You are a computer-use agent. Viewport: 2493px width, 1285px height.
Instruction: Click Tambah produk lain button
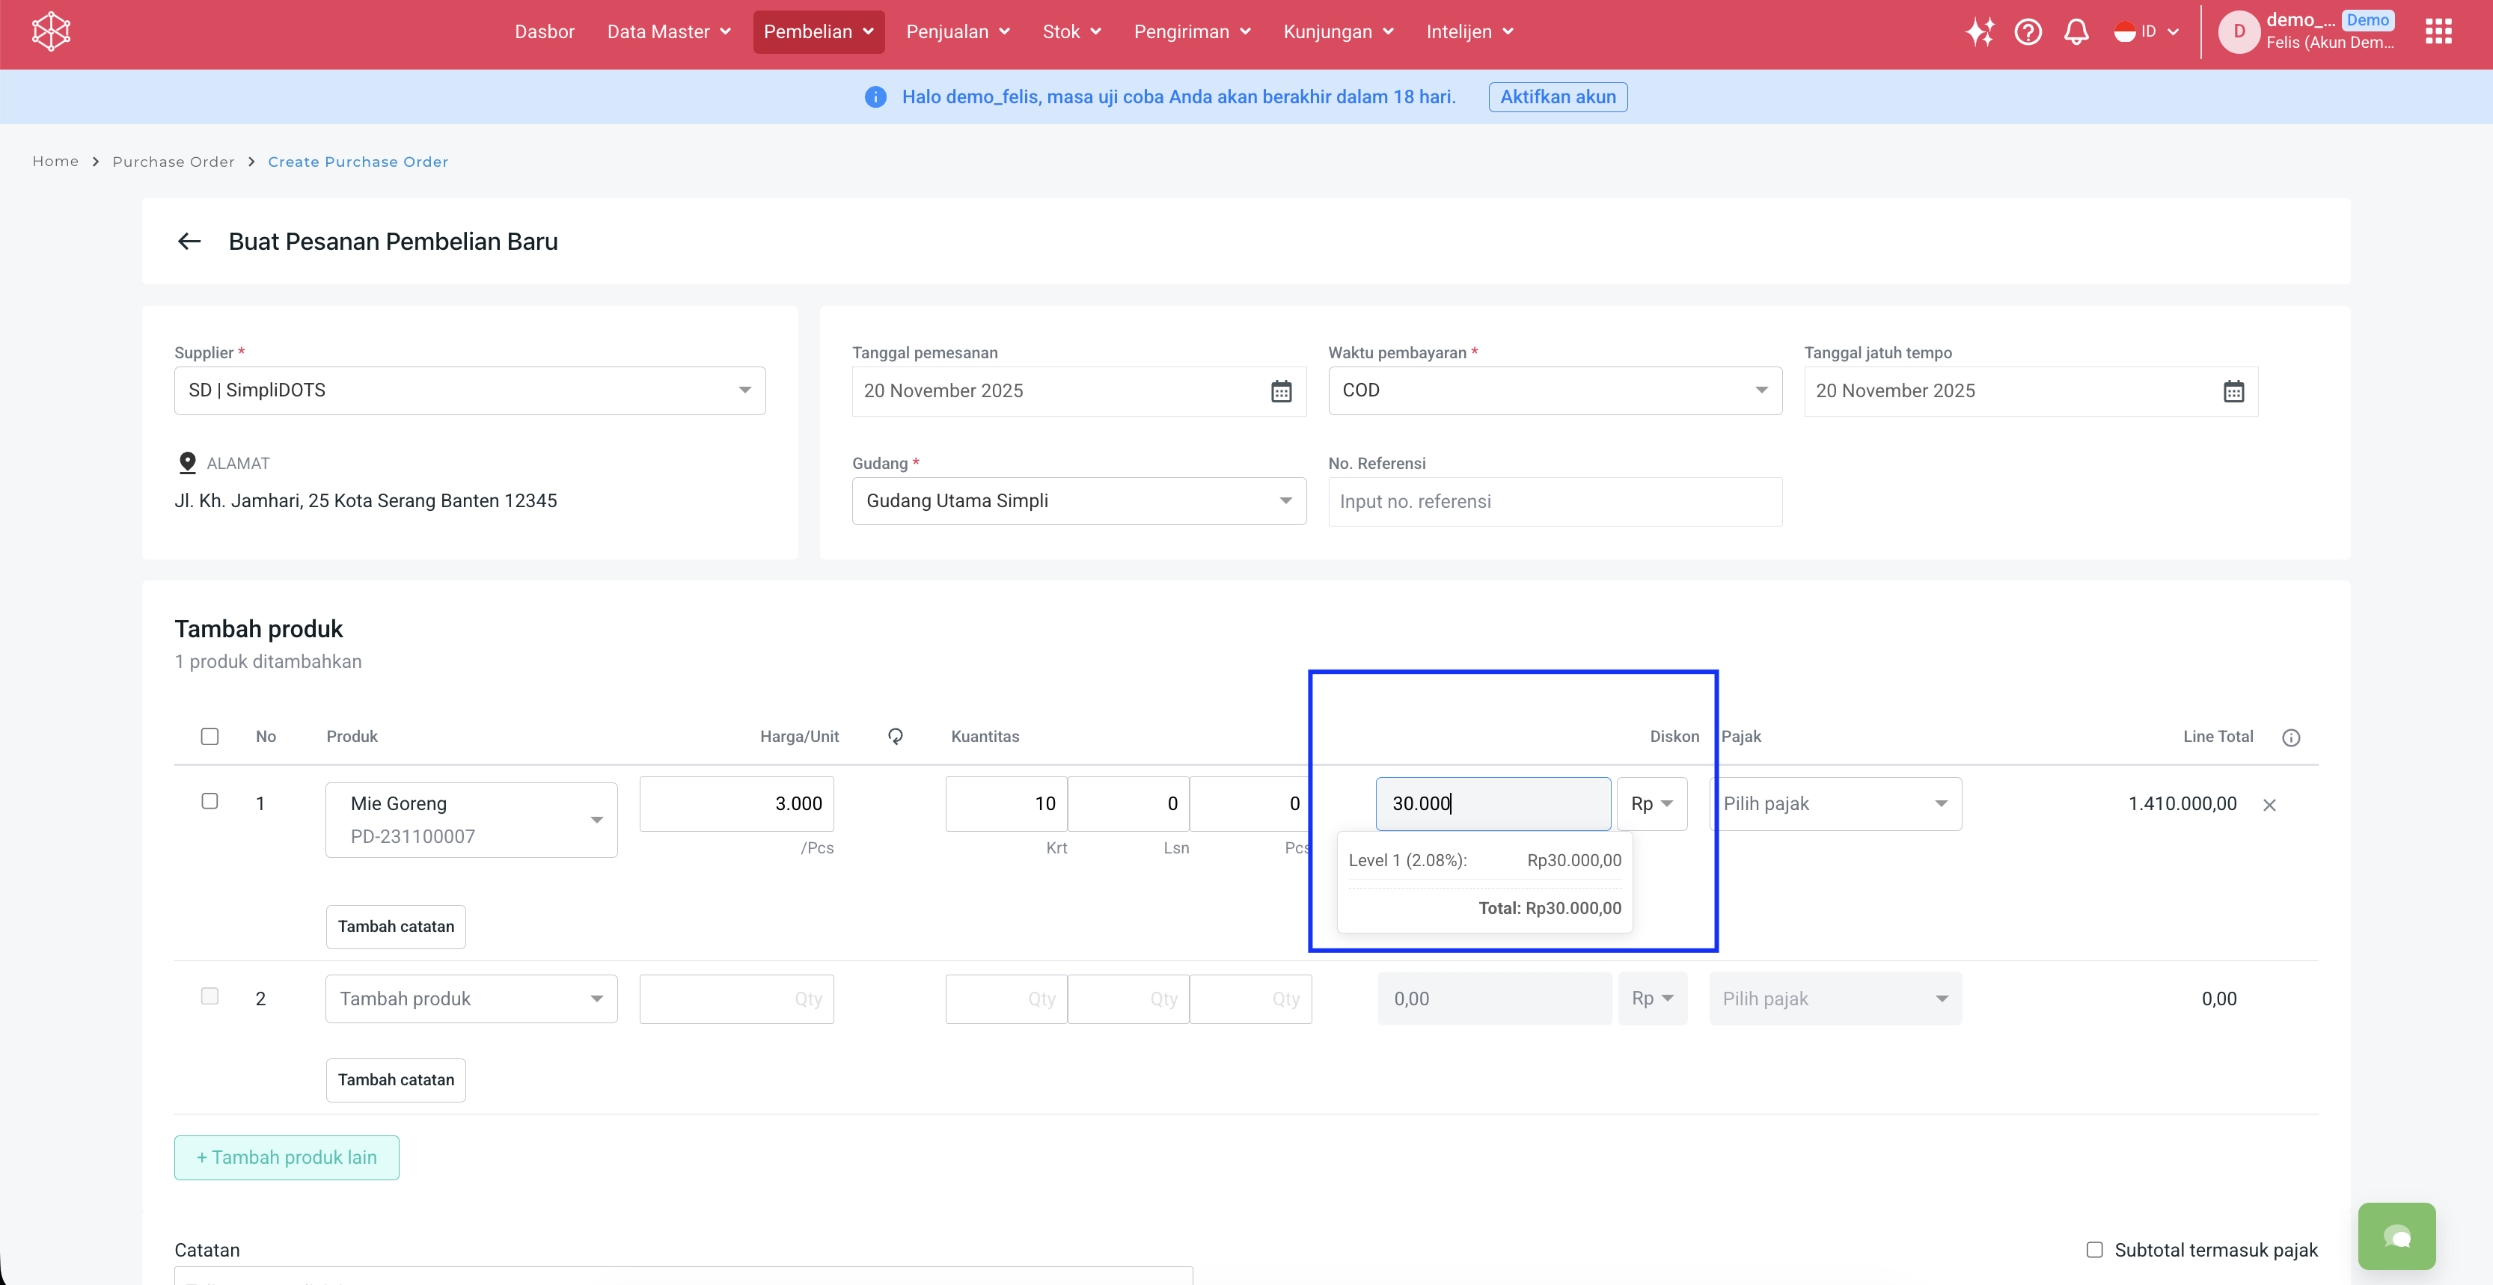click(287, 1157)
